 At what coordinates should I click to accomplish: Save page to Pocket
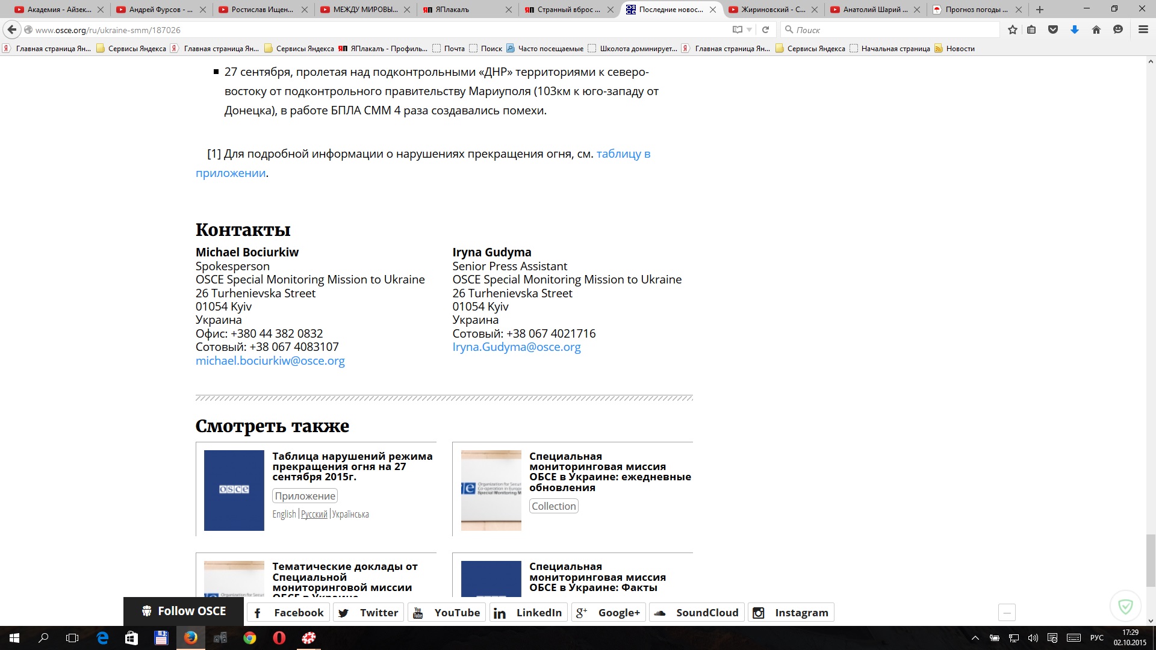tap(1053, 29)
